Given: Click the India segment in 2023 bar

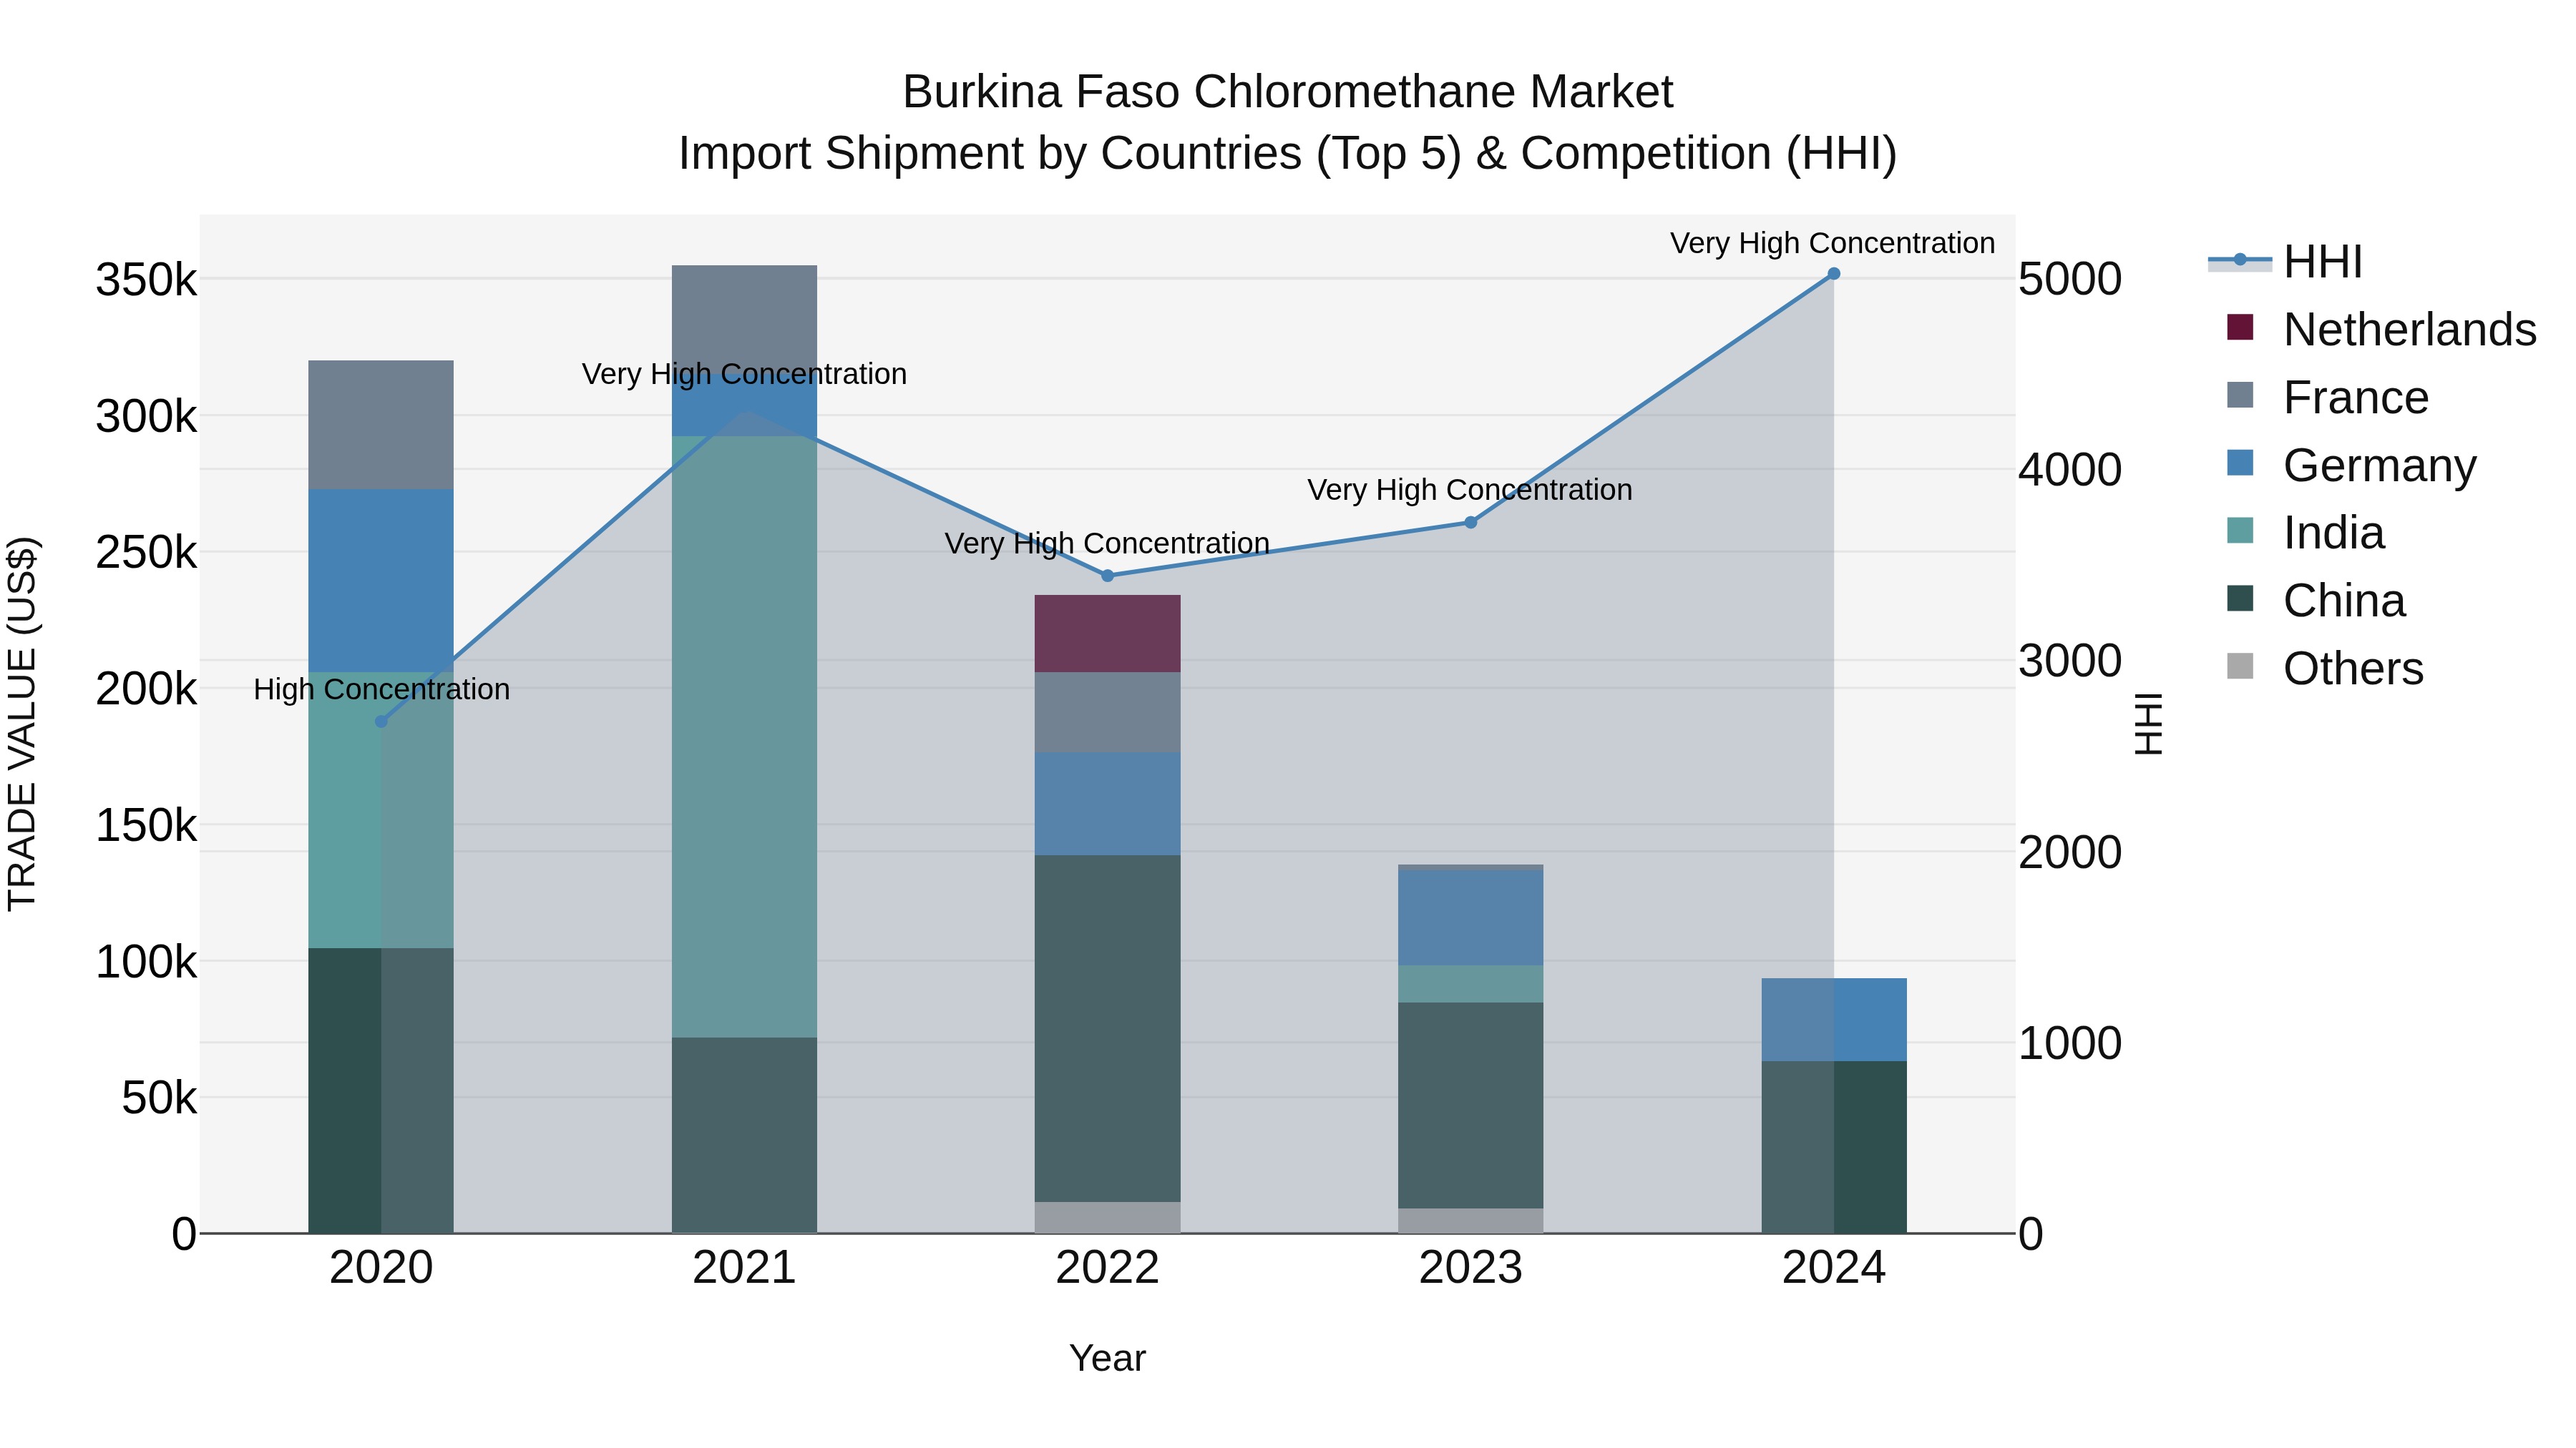Looking at the screenshot, I should click(1471, 985).
